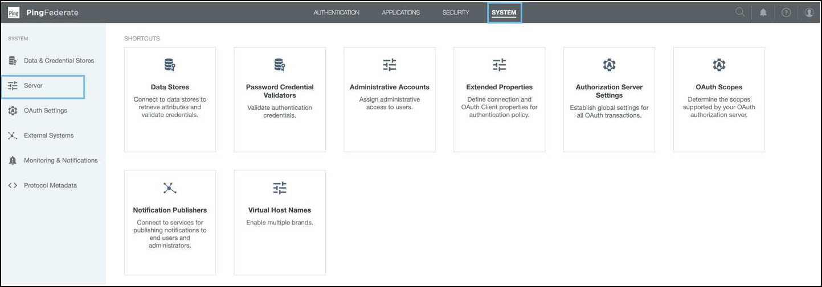
Task: Click the External Systems node icon
Action: pyautogui.click(x=13, y=136)
